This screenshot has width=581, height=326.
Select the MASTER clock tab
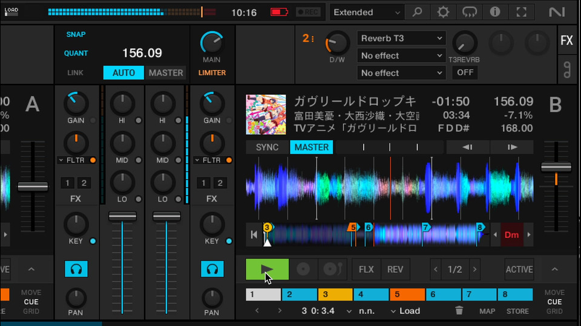point(165,72)
